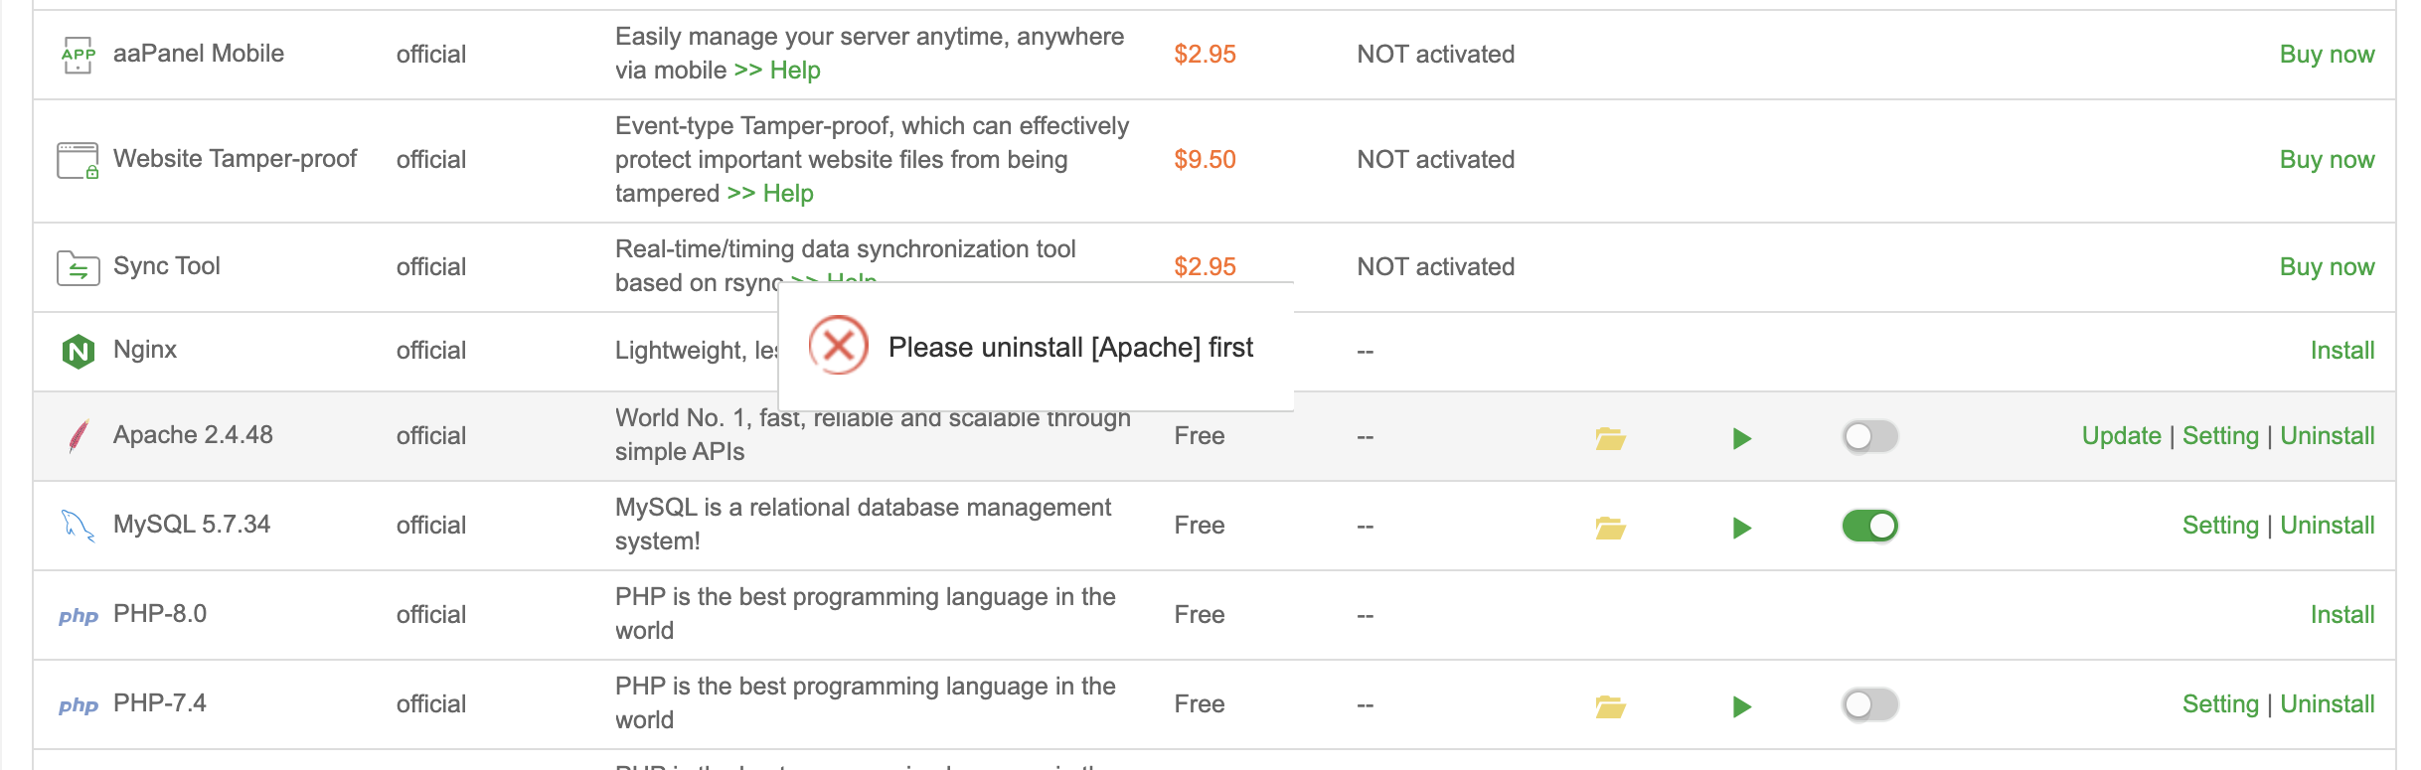Viewport: 2421px width, 770px height.
Task: Buy now for aaPanel Mobile
Action: pos(2326,55)
